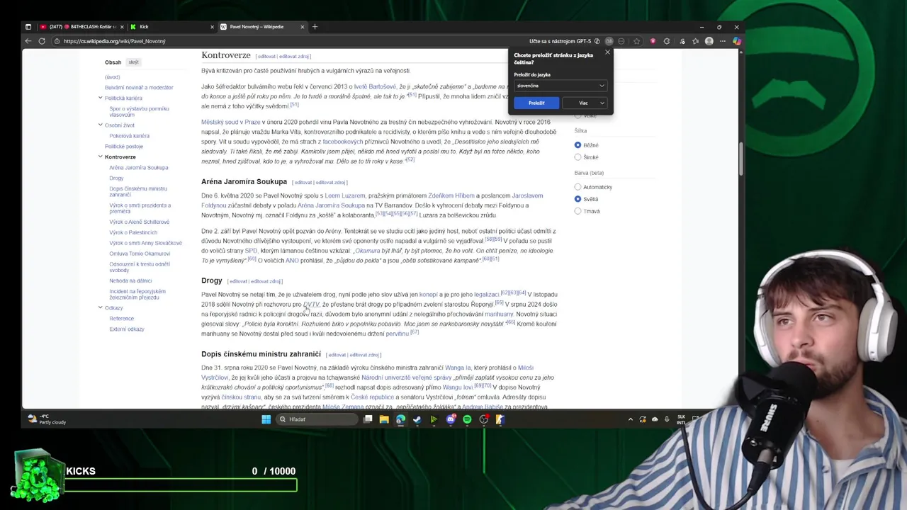Open Spotify from the taskbar
The width and height of the screenshot is (907, 510).
pyautogui.click(x=467, y=419)
